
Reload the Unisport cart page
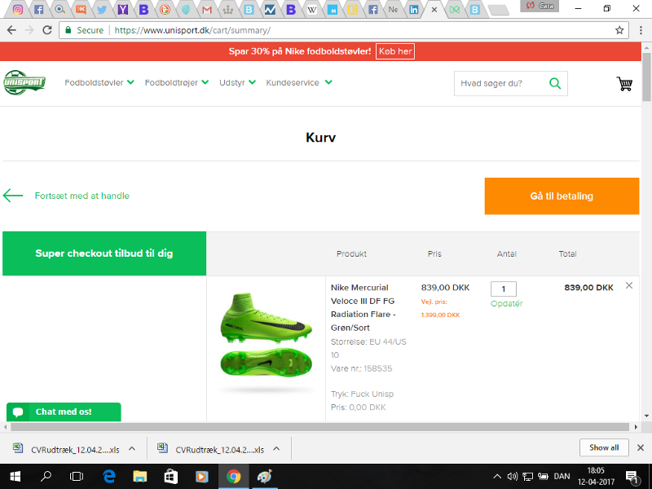tap(47, 30)
